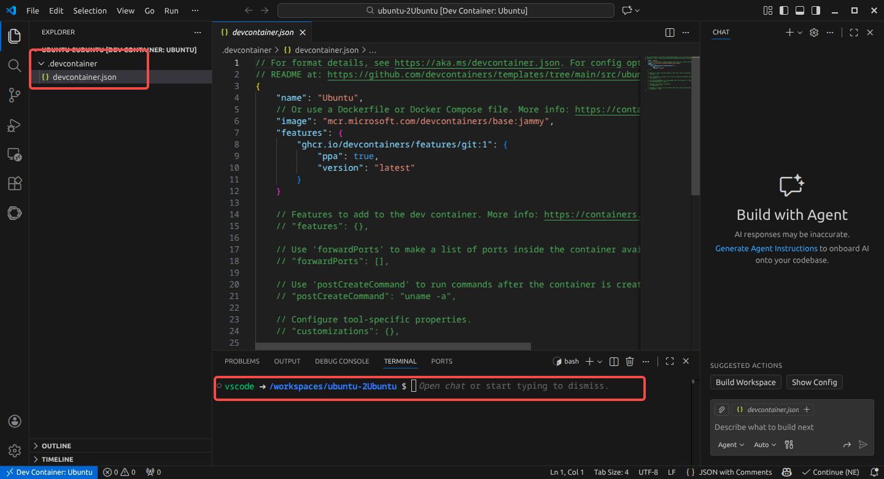This screenshot has height=479, width=884.
Task: Collapse the .devcontainer folder
Action: pyautogui.click(x=41, y=63)
